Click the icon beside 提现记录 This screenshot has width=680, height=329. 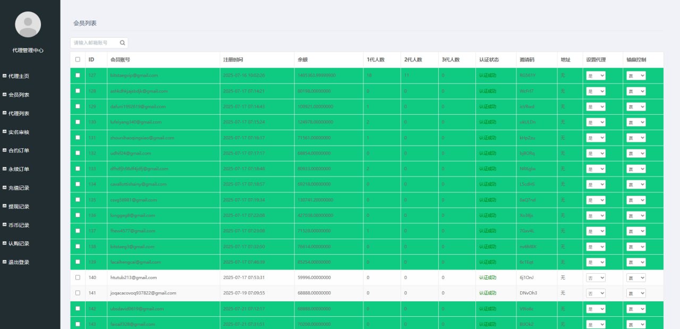point(5,206)
